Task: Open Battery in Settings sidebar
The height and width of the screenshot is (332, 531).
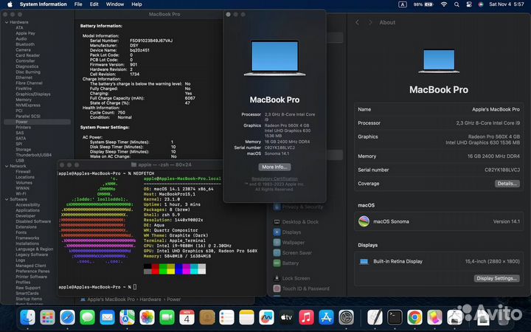Action: coord(286,263)
